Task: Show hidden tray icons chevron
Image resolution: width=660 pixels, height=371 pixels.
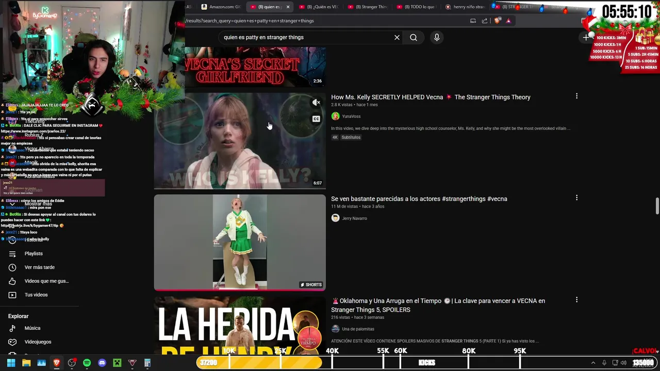Action: coord(593,363)
